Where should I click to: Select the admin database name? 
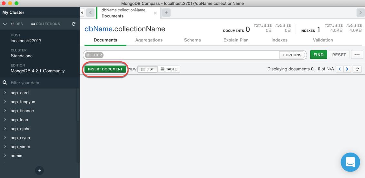[16, 156]
